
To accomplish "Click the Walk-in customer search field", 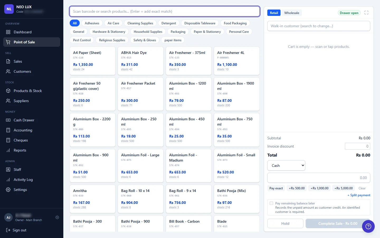I will [x=319, y=26].
